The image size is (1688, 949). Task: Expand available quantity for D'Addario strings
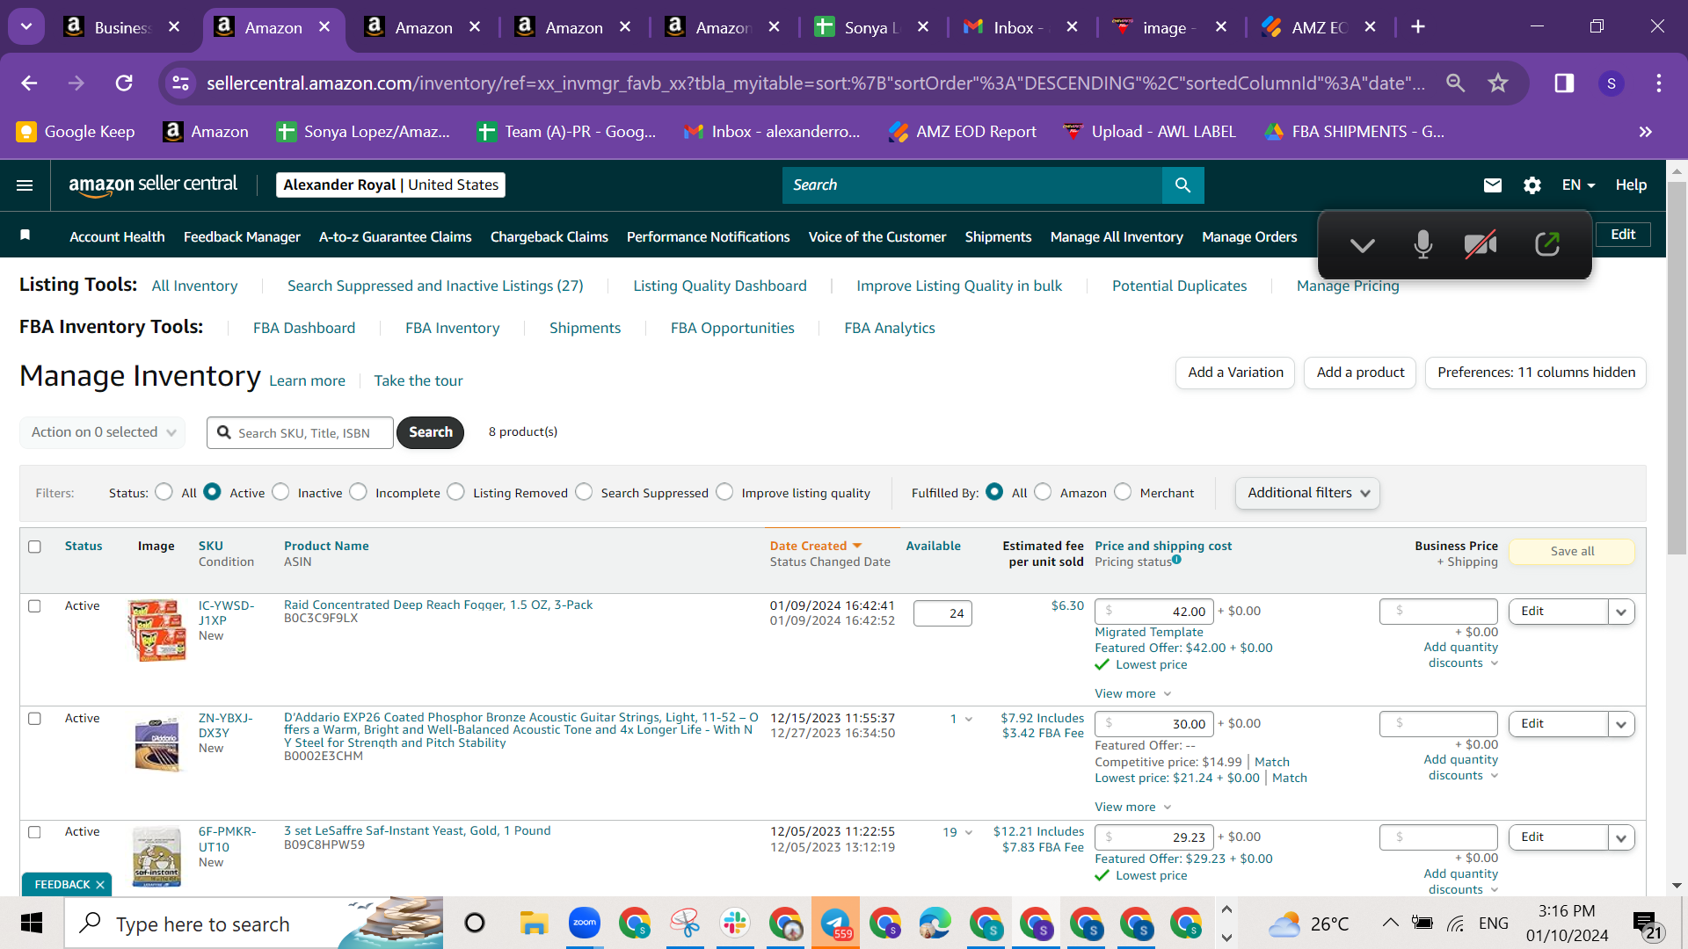(968, 720)
